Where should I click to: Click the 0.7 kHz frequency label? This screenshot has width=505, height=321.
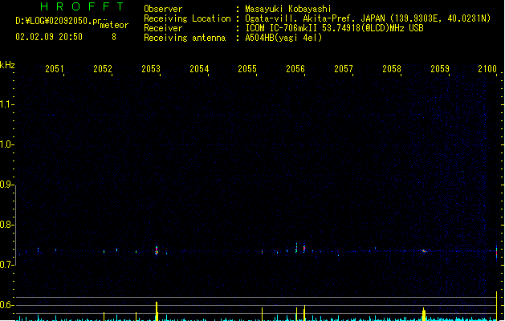click(6, 265)
